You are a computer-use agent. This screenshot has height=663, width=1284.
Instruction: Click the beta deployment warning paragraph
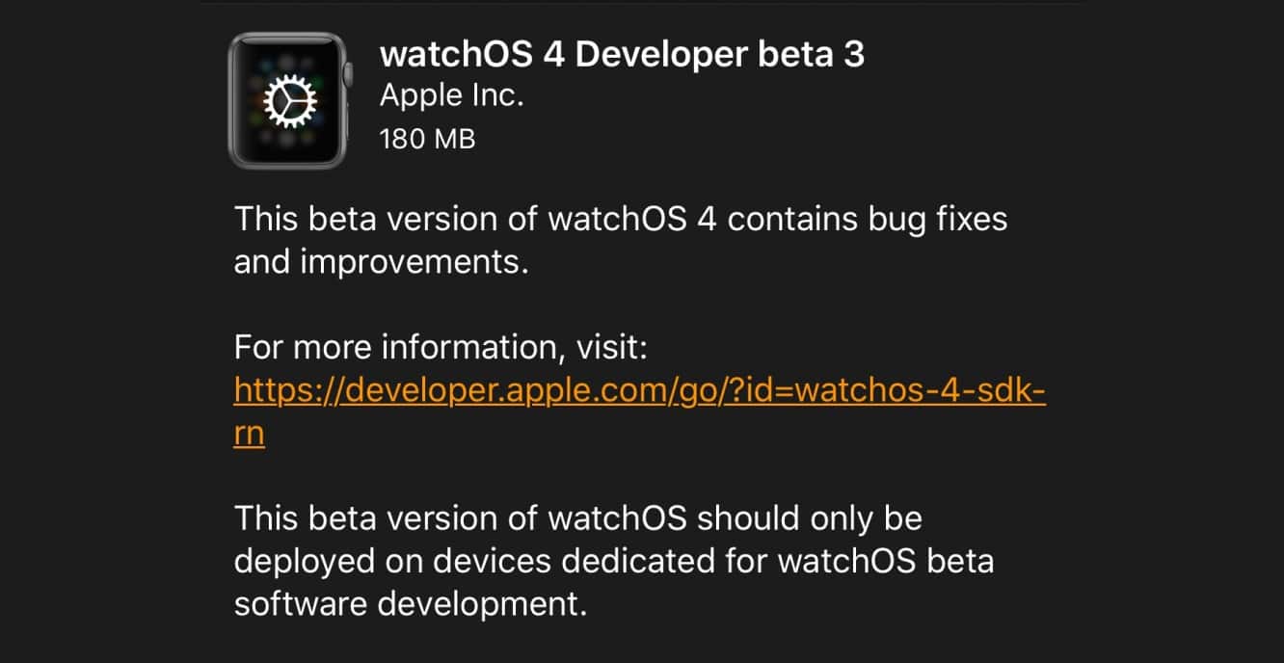(612, 561)
